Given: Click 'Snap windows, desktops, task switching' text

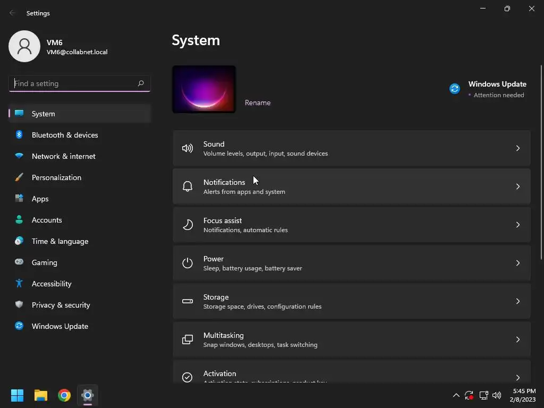Looking at the screenshot, I should 260,344.
